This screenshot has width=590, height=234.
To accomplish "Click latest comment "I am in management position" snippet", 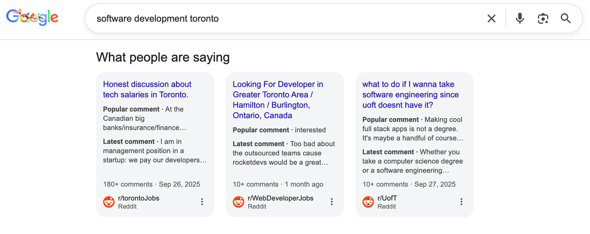I will (155, 151).
